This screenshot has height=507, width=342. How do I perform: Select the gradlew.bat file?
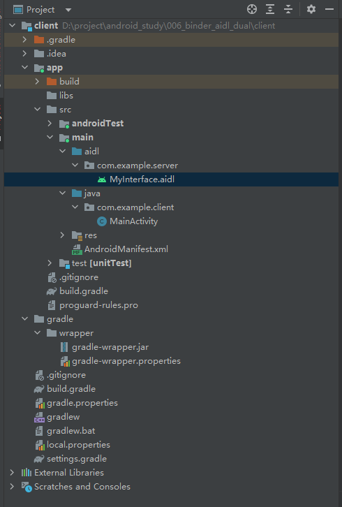pos(70,431)
